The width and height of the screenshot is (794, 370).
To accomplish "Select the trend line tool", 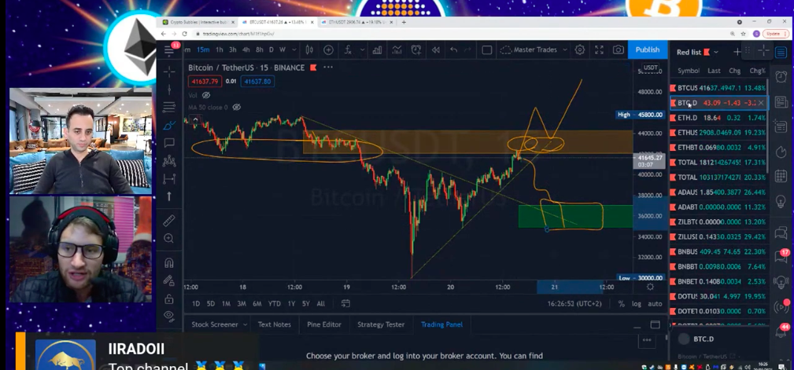I will click(169, 90).
